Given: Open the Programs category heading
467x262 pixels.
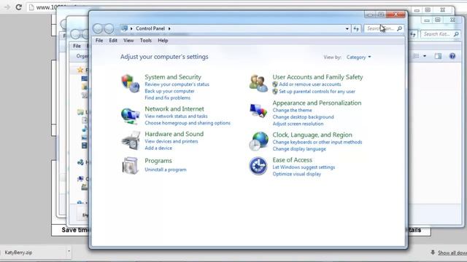Looking at the screenshot, I should click(x=158, y=161).
